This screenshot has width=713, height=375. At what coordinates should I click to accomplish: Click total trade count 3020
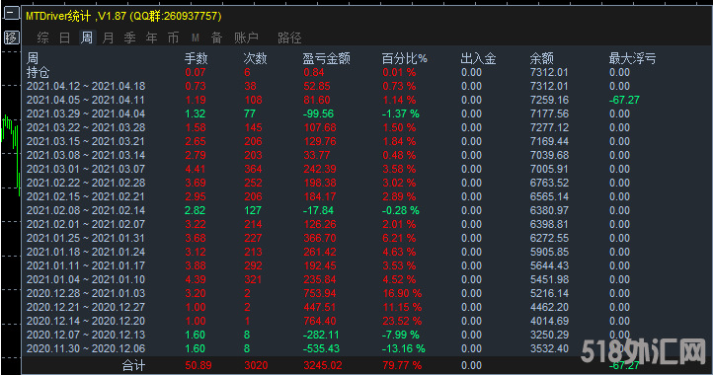click(256, 365)
